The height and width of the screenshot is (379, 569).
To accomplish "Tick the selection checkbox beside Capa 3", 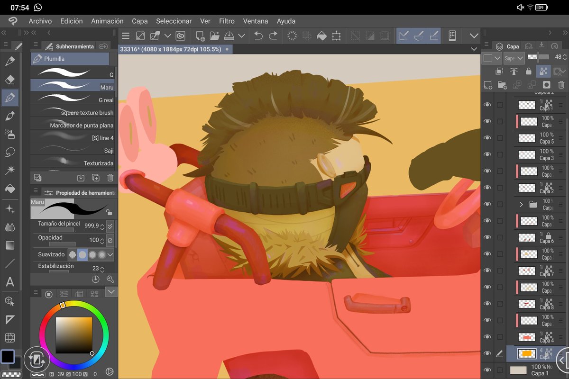I will (x=500, y=154).
